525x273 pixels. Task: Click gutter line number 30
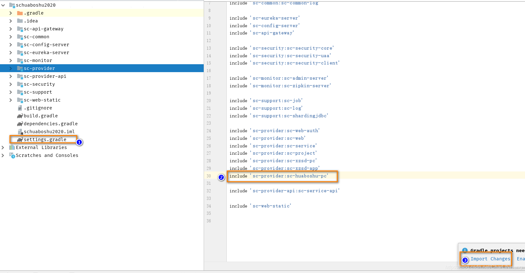tap(209, 176)
